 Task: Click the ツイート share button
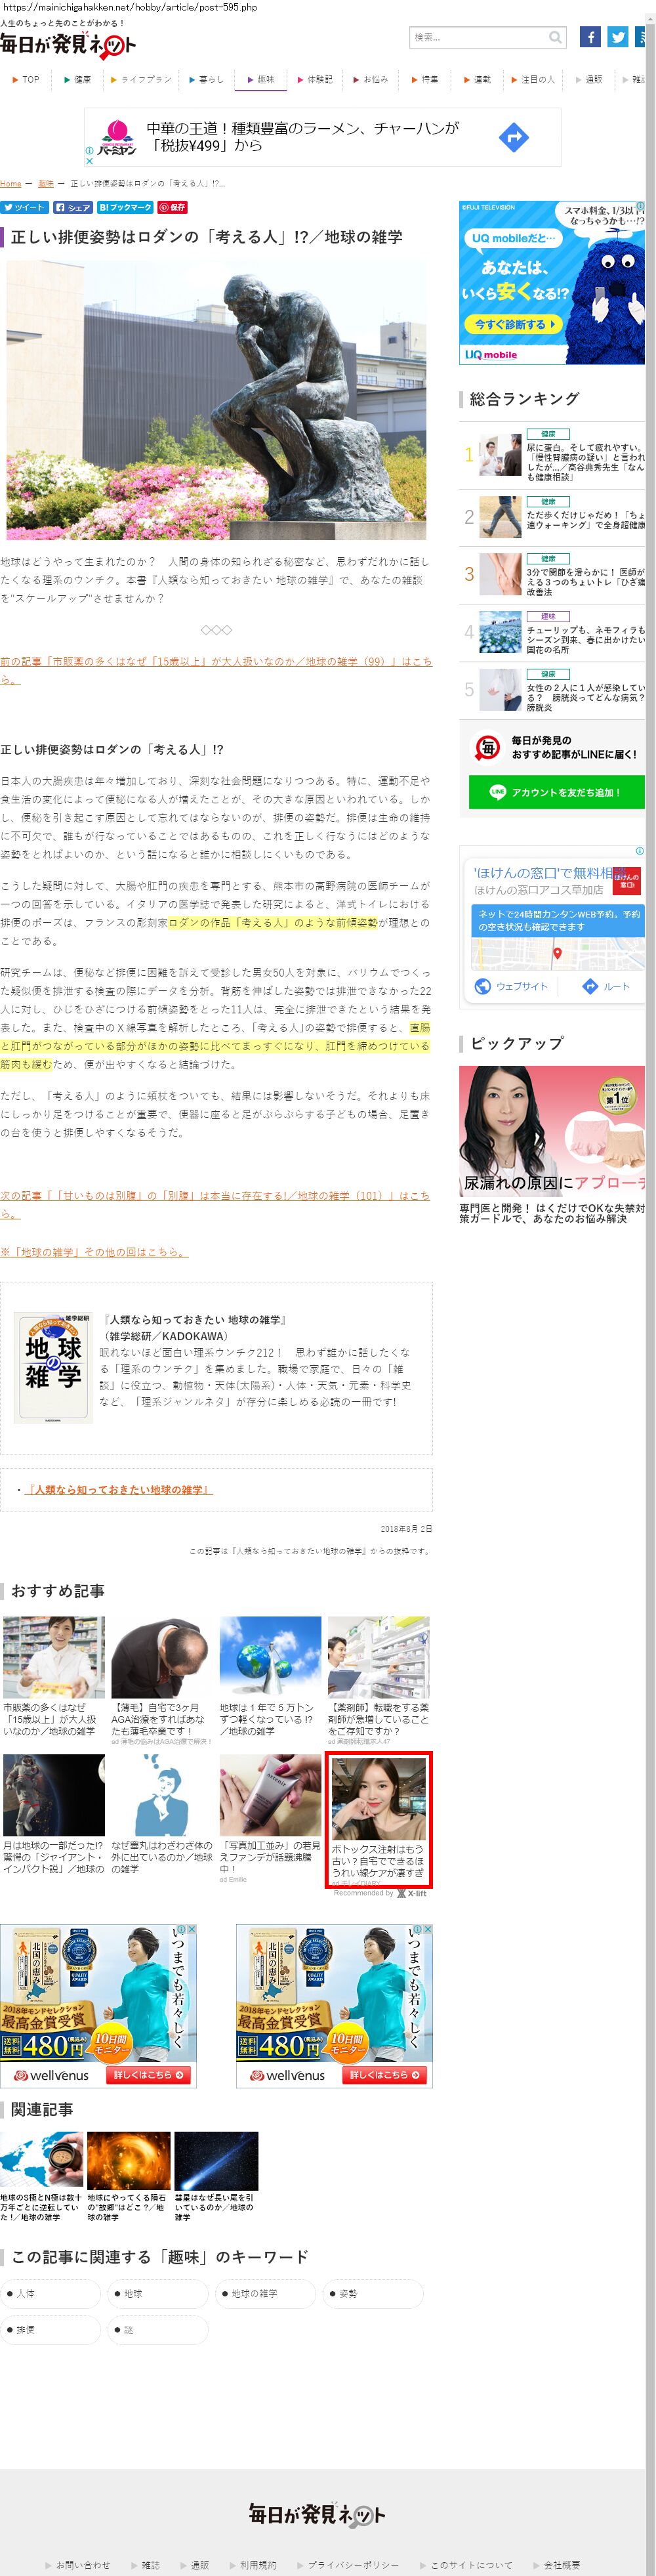pos(24,207)
